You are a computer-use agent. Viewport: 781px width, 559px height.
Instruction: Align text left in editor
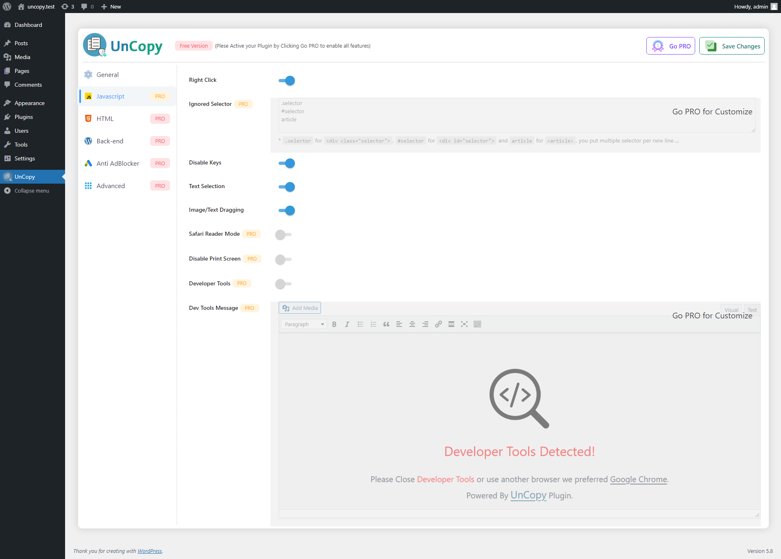point(399,324)
